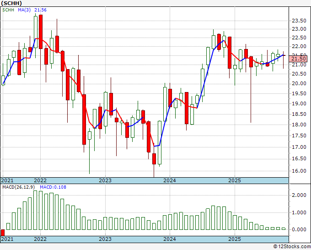
Task: Click the 22.00 price axis label
Action: [x=299, y=46]
